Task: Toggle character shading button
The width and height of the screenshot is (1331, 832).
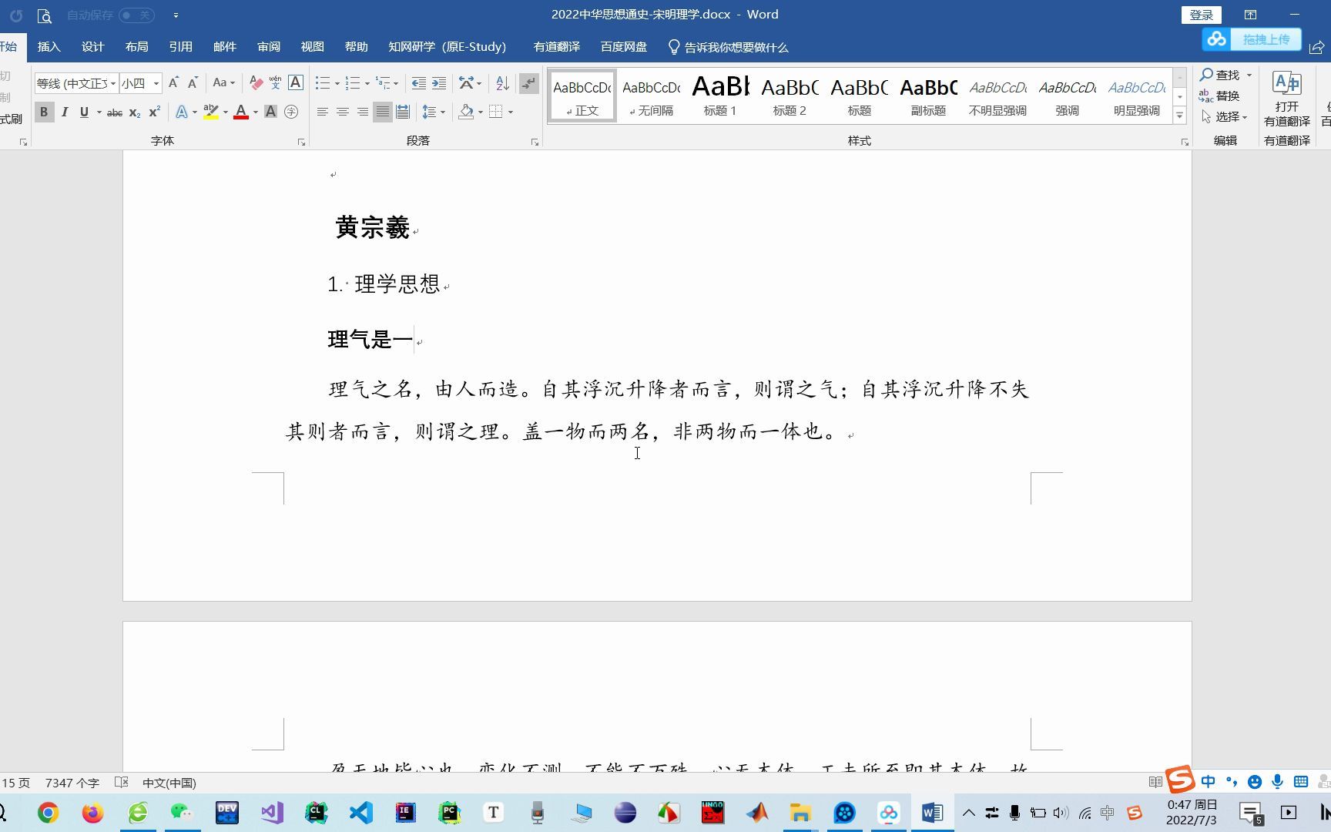Action: pyautogui.click(x=270, y=112)
